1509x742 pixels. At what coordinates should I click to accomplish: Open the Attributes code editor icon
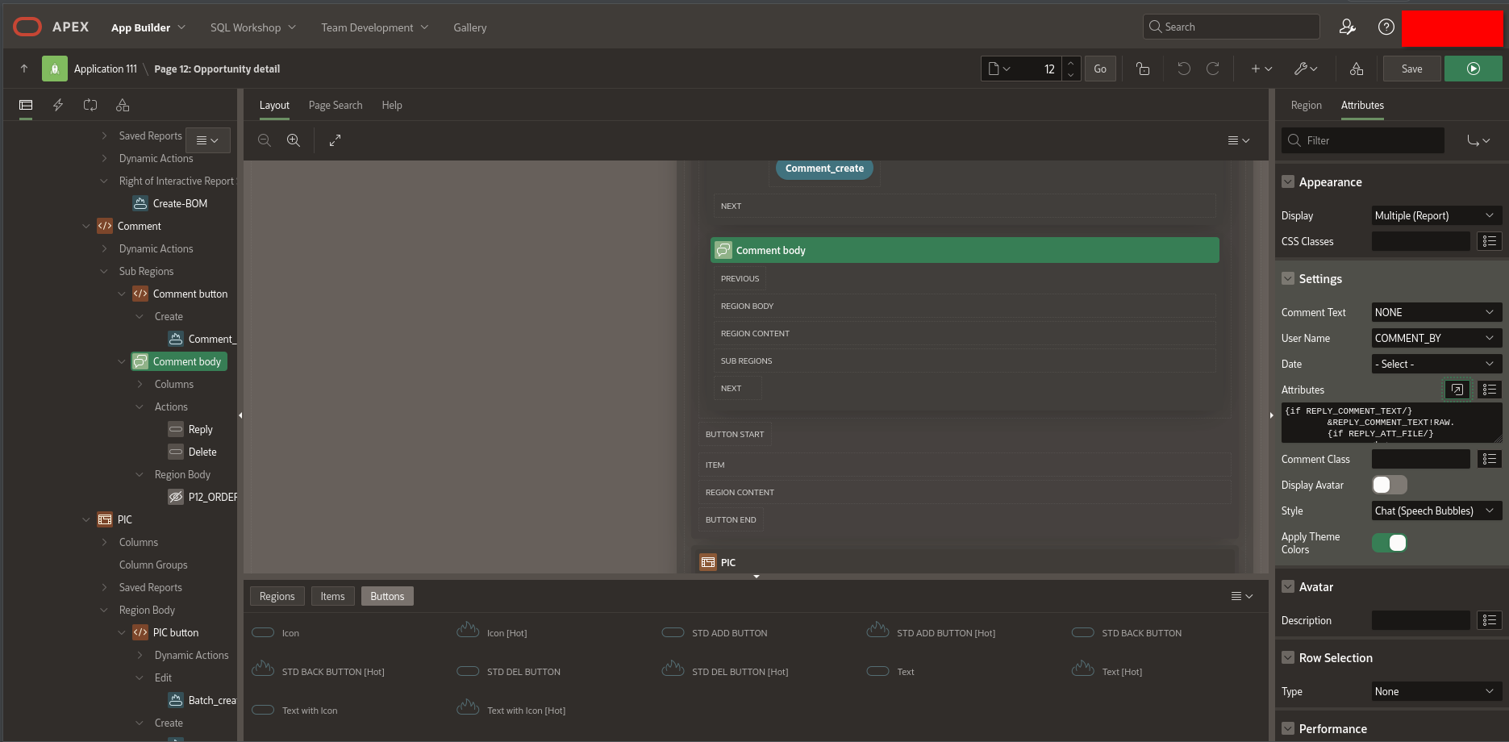coord(1457,390)
